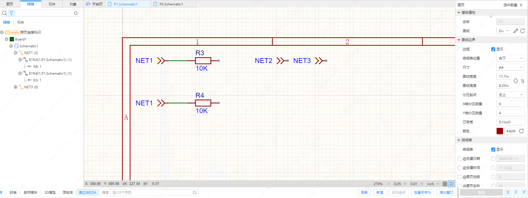Click the grid icon in status bar
528x198 pixels.
click(x=445, y=184)
